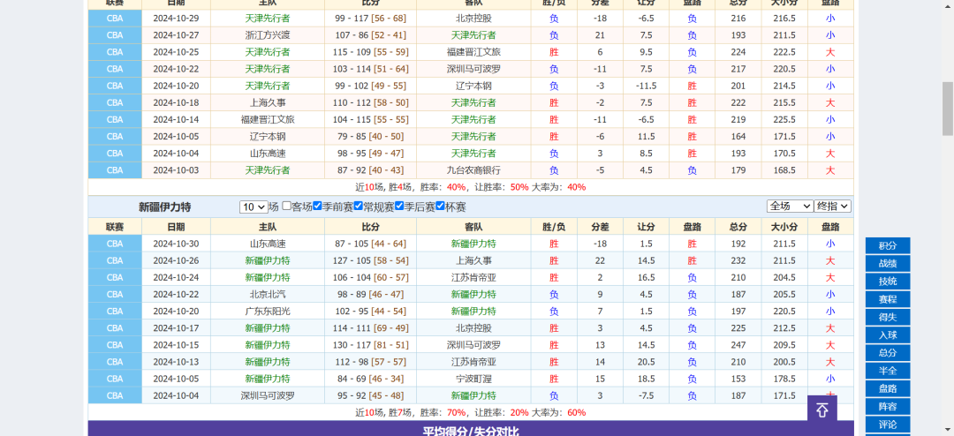Uncheck the 常规赛 checkbox
Viewport: 954px width, 436px height.
[x=359, y=207]
